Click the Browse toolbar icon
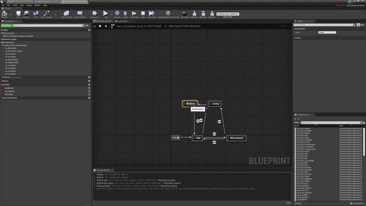Viewport: 366px width, 206px height. point(26,14)
